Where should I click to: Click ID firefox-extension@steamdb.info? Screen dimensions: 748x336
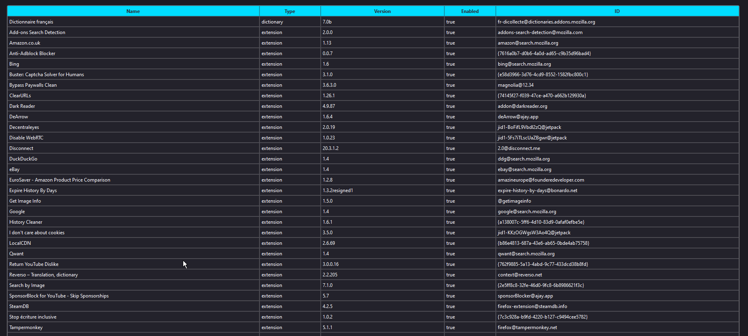point(617,306)
